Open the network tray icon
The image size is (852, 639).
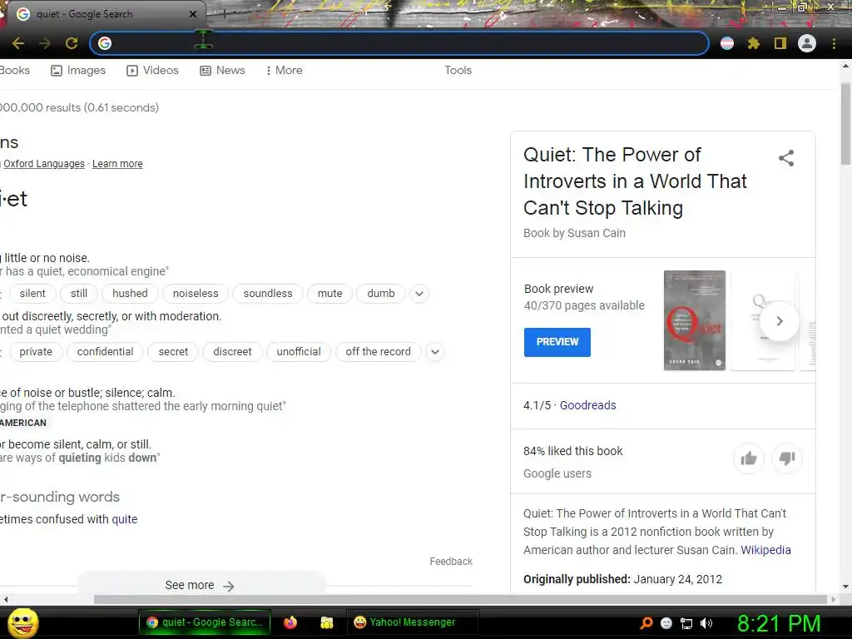pyautogui.click(x=686, y=623)
